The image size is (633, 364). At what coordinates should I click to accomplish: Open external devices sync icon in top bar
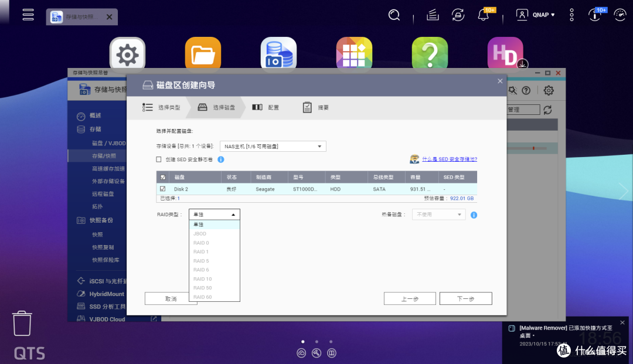coord(458,15)
